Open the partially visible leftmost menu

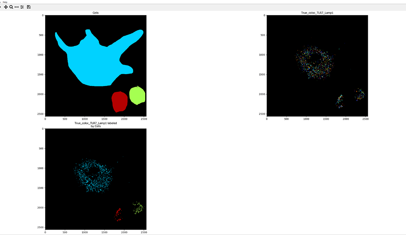point(1,2)
